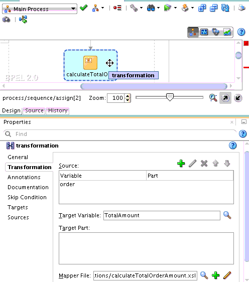249x282 pixels.
Task: Click the down-left arrow zoom button
Action: coord(238,98)
